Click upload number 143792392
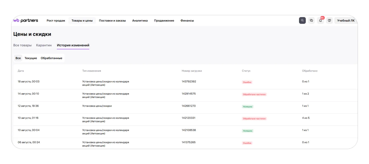 click(x=189, y=81)
